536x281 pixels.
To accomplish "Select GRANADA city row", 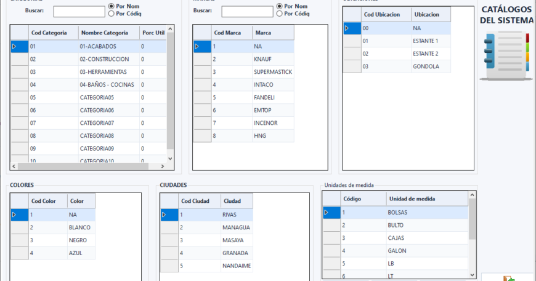I will 207,253.
